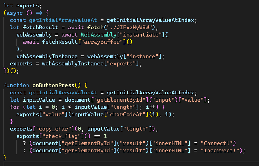Click the async keyword
This screenshot has width=259, height=166.
pos(15,13)
